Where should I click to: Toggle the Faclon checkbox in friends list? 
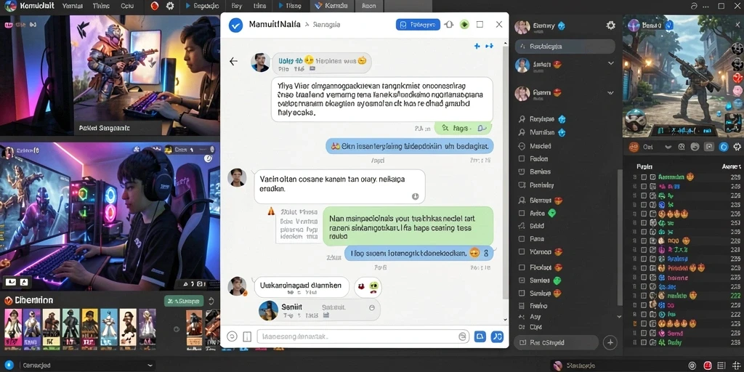[522, 159]
